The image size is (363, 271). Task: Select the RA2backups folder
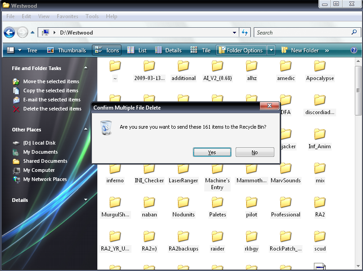[x=183, y=241]
